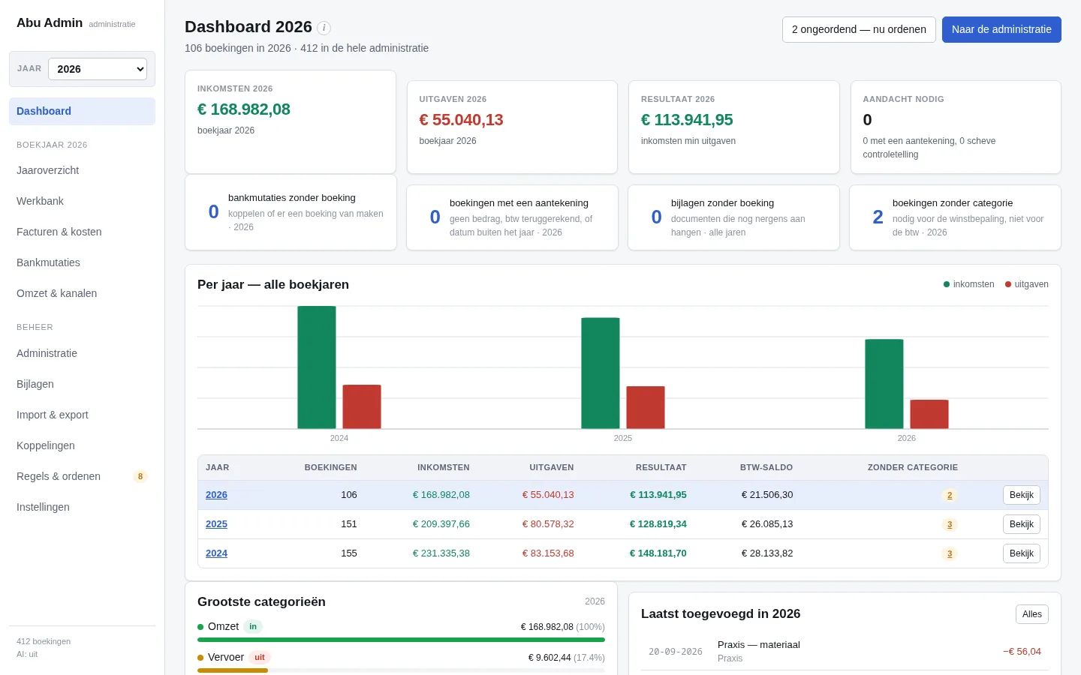1081x675 pixels.
Task: Click Bekijk button in the 2024 row
Action: 1022,553
